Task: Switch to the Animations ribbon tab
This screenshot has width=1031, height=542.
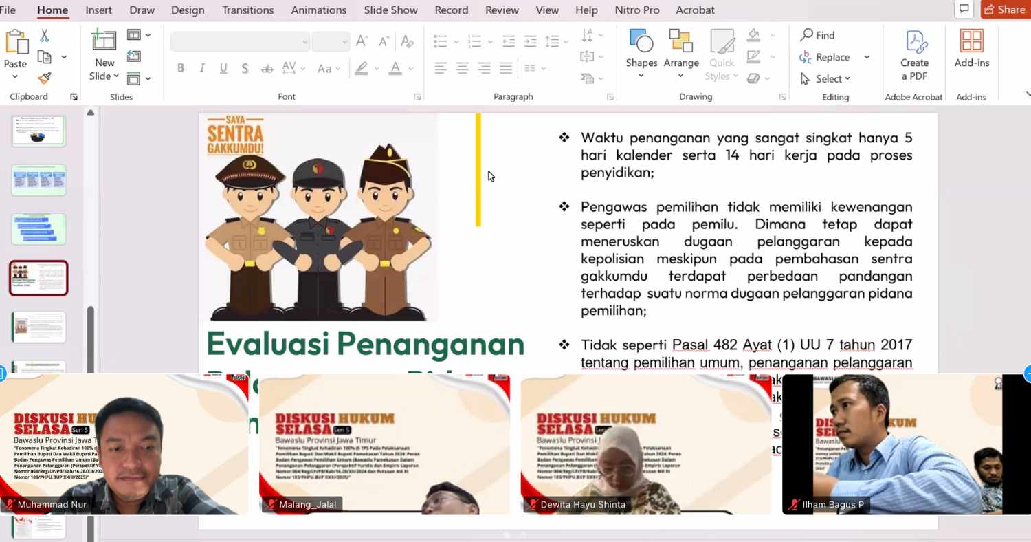Action: 318,10
